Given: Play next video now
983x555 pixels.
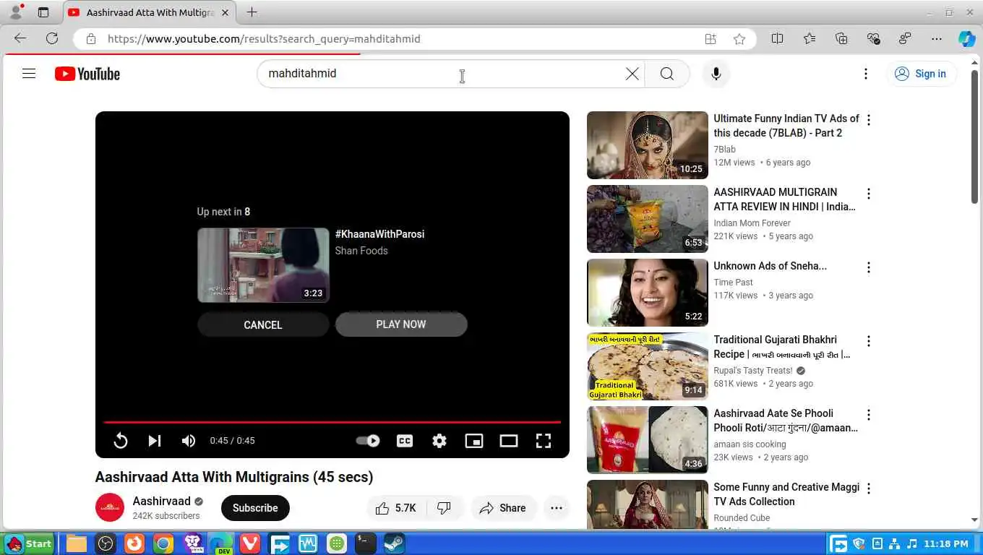Looking at the screenshot, I should 401,324.
